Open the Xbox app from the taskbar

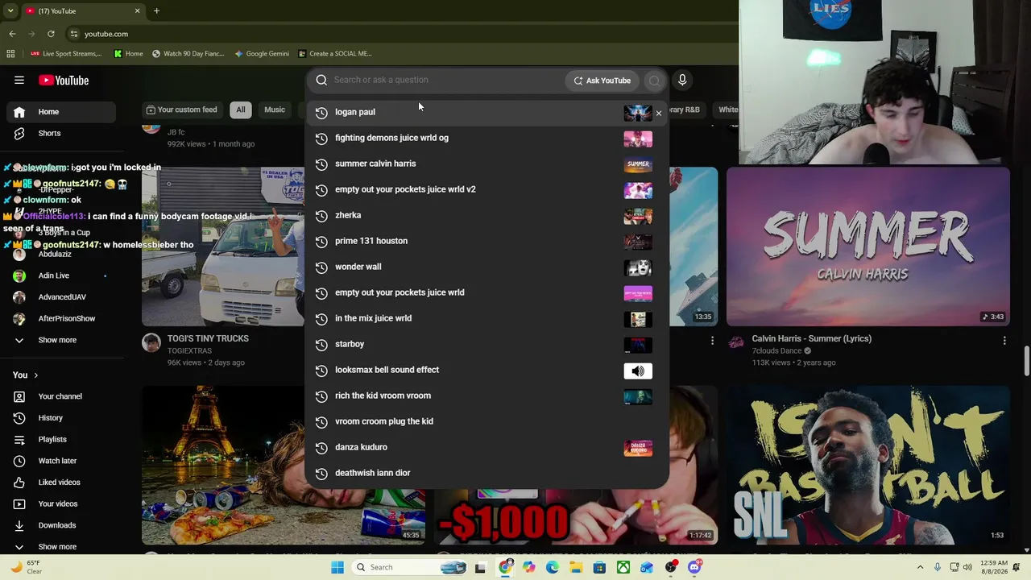623,567
